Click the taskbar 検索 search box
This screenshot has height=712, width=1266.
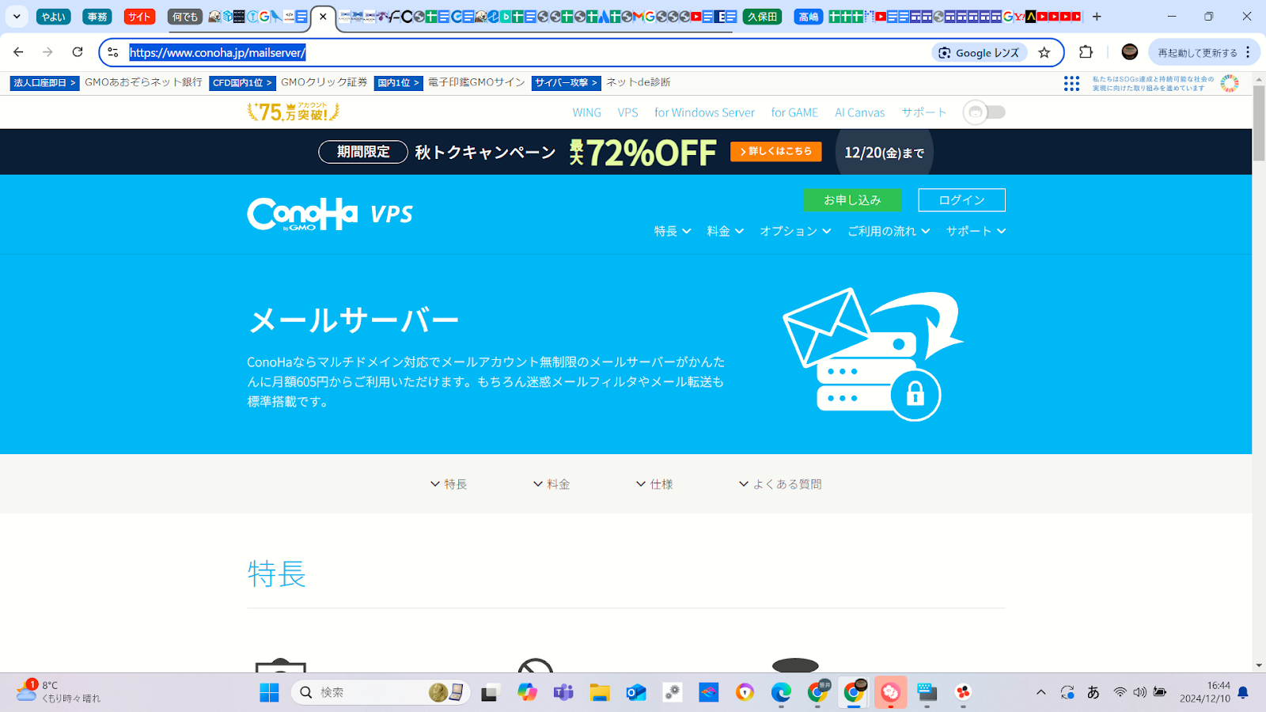pos(381,692)
